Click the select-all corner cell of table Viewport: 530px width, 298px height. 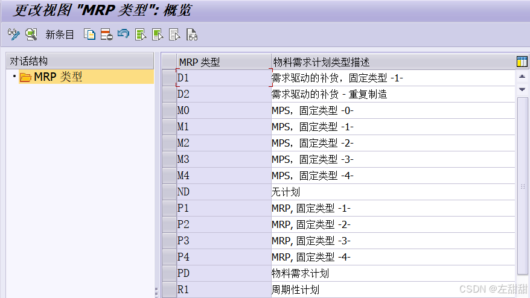point(169,62)
